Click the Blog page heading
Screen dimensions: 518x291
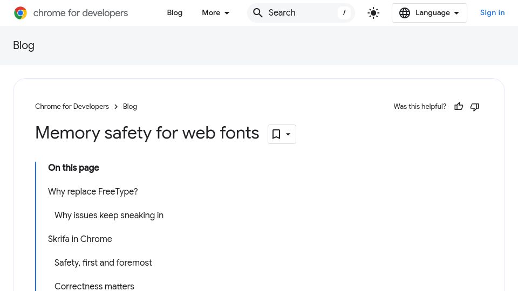23,45
